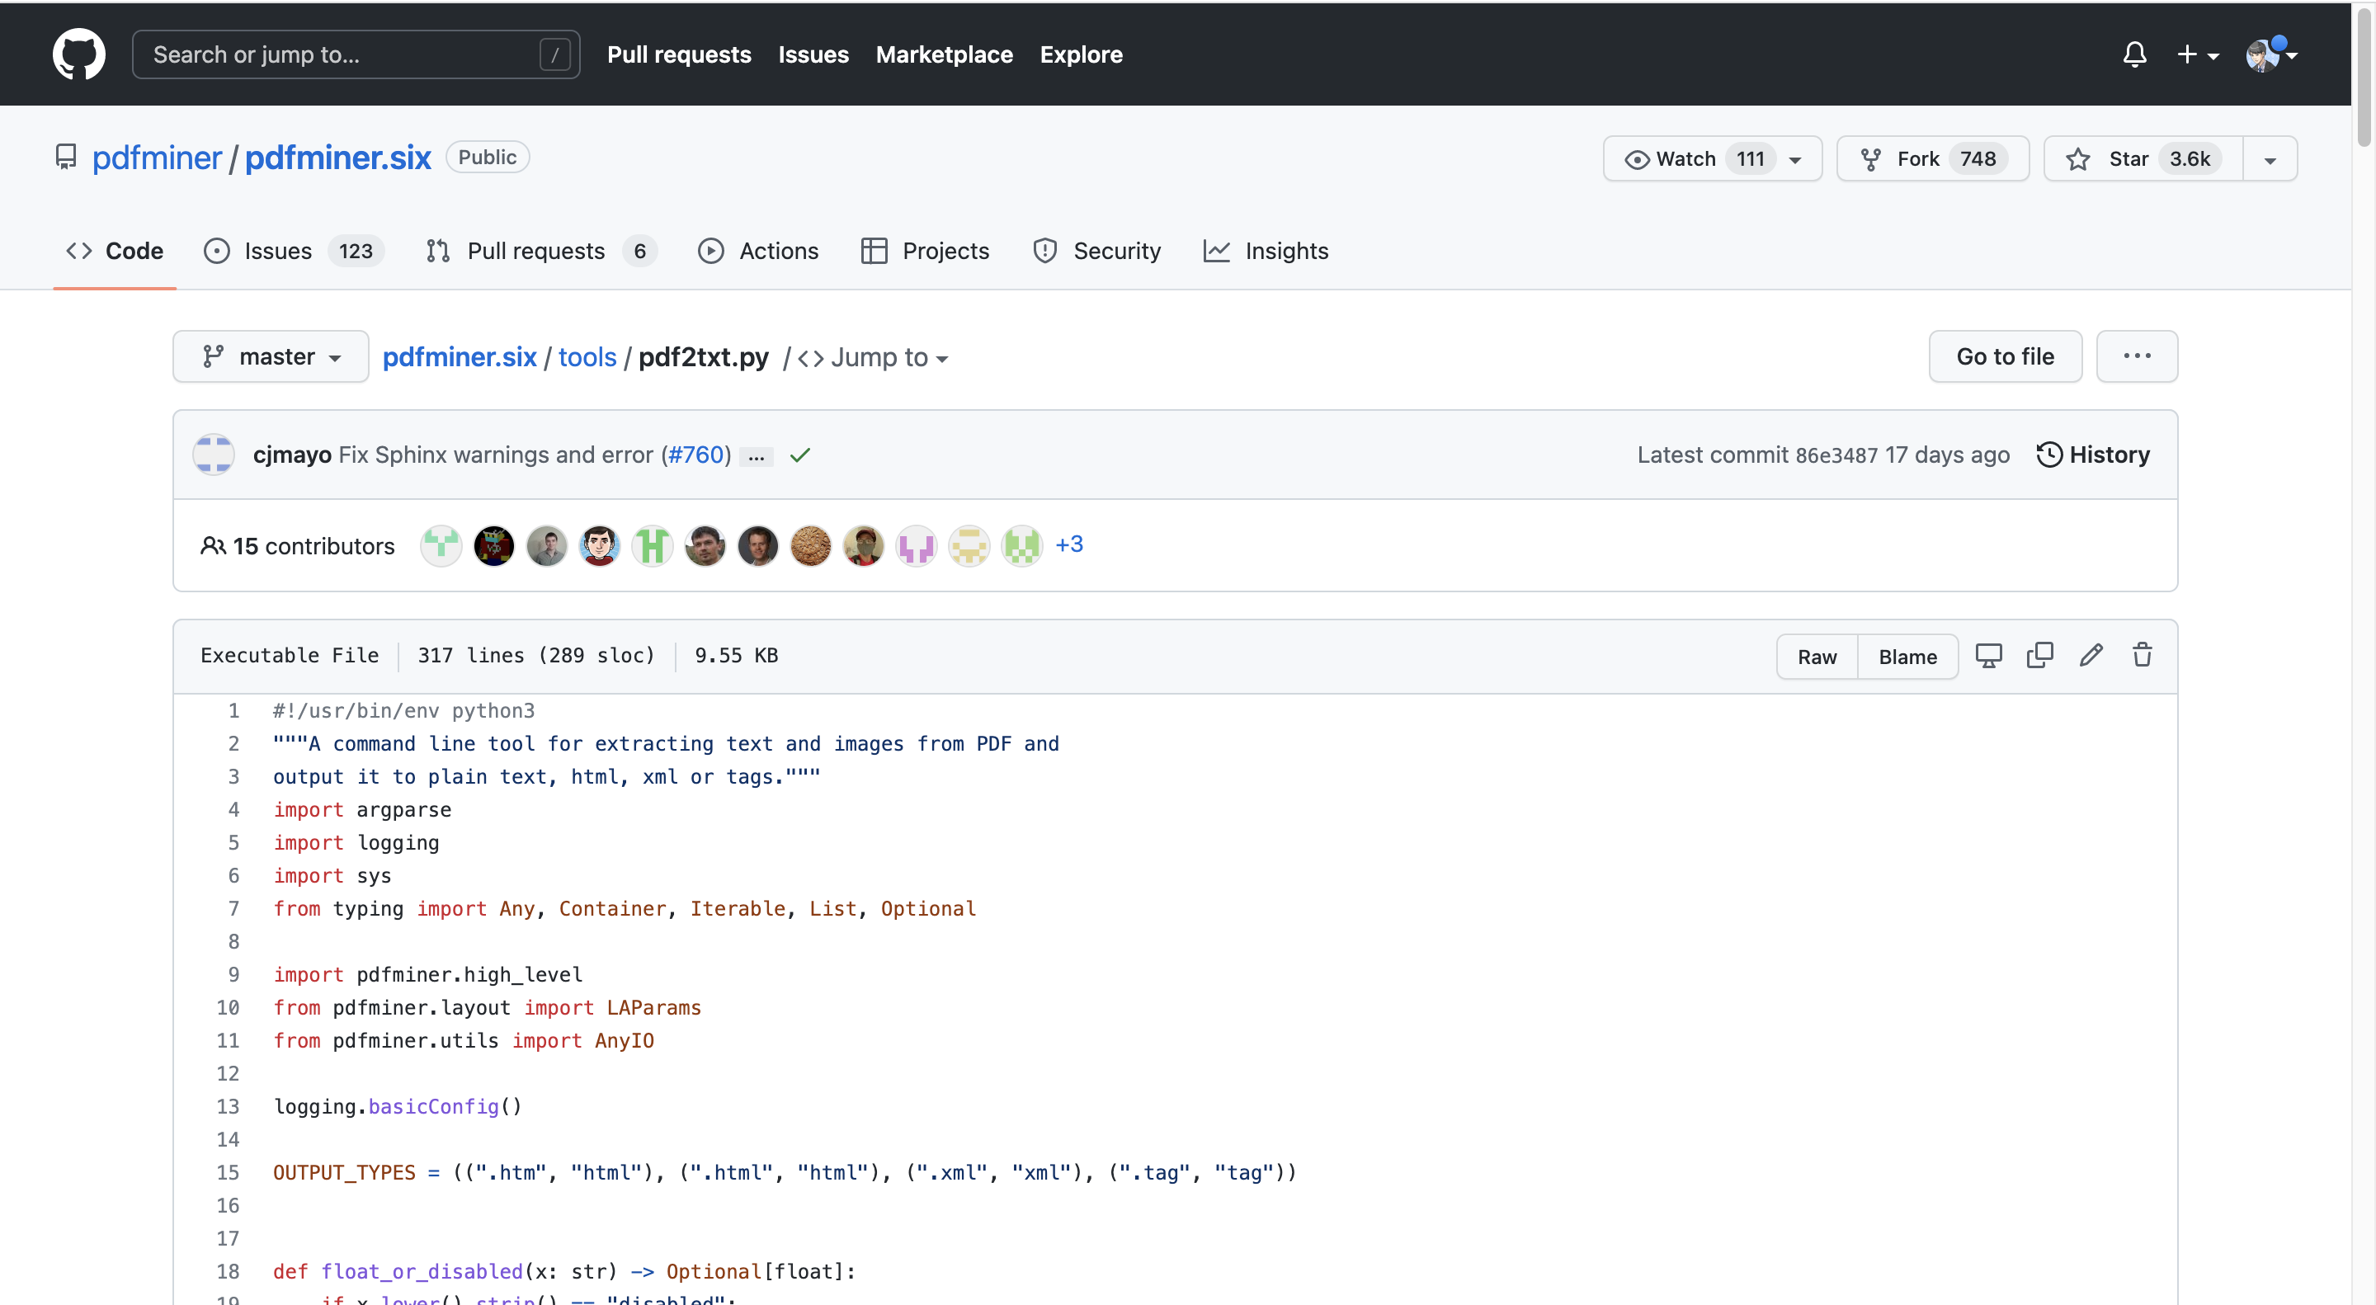Open the notifications bell

pos(2134,54)
